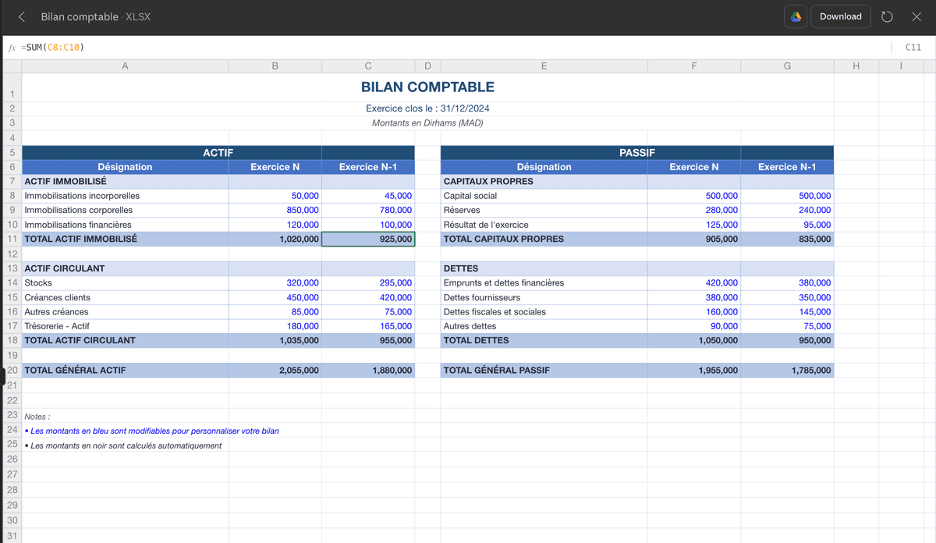Save the file to Google Drive
The image size is (936, 543).
pos(795,16)
